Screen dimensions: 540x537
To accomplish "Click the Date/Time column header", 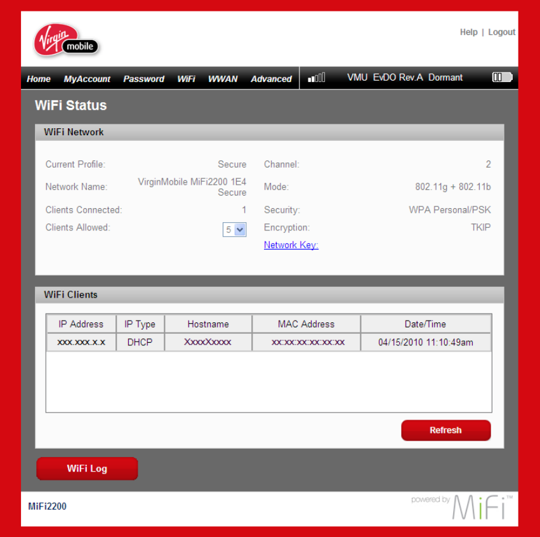I will 425,324.
